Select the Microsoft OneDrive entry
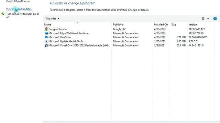220x123 pixels. [x=59, y=37]
